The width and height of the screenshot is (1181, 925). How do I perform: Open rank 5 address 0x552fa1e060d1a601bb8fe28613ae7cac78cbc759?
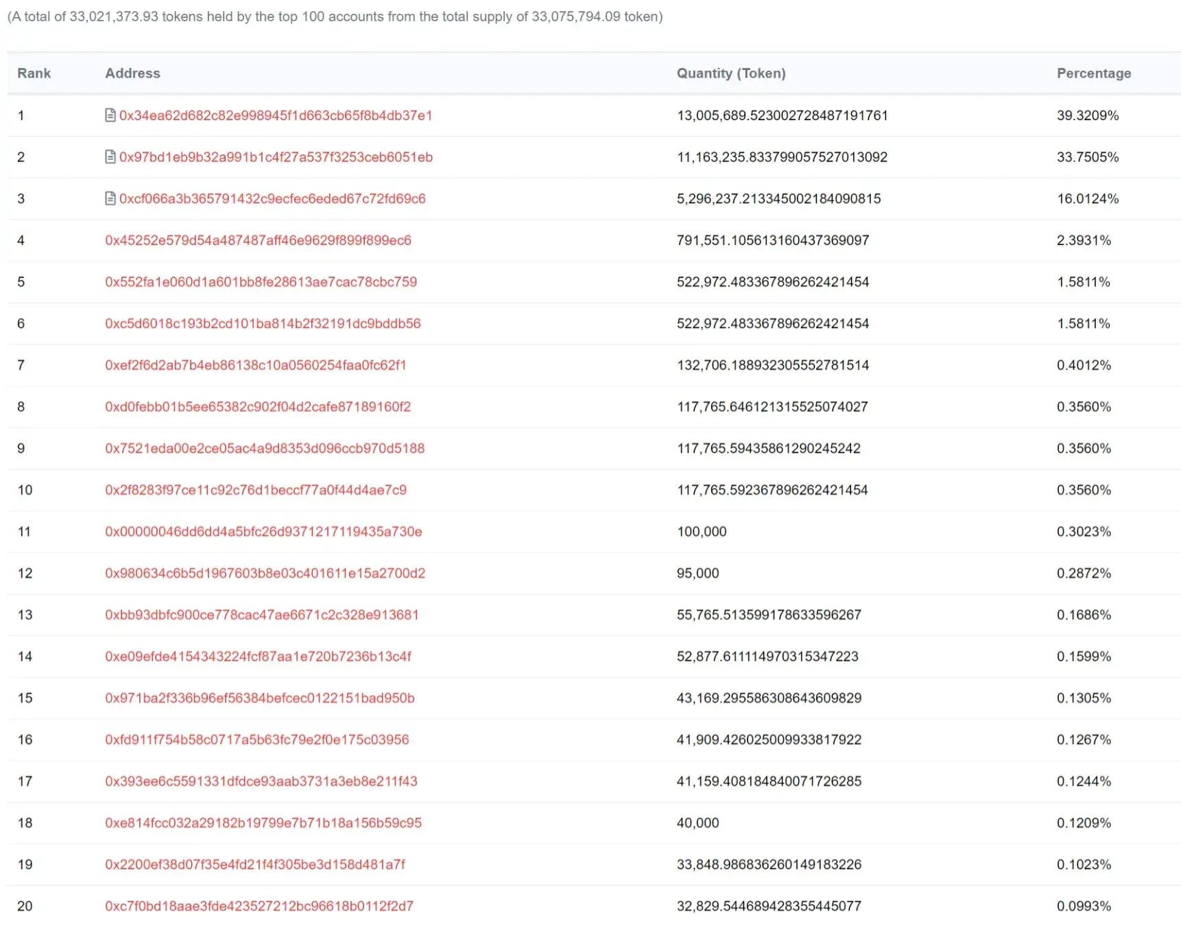pos(261,282)
